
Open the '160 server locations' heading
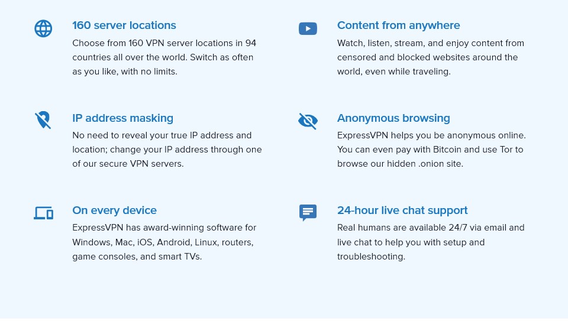[x=124, y=25]
